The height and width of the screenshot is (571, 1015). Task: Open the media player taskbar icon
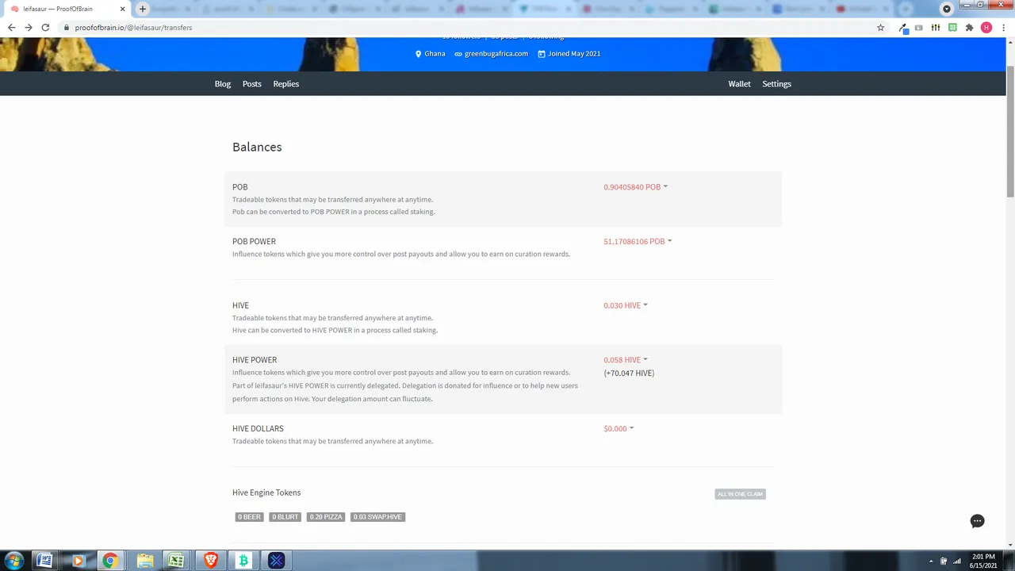pyautogui.click(x=78, y=561)
